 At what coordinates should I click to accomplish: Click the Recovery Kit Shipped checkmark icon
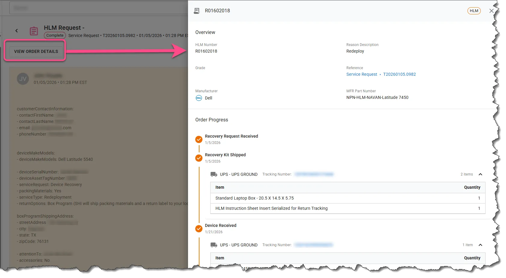point(199,158)
